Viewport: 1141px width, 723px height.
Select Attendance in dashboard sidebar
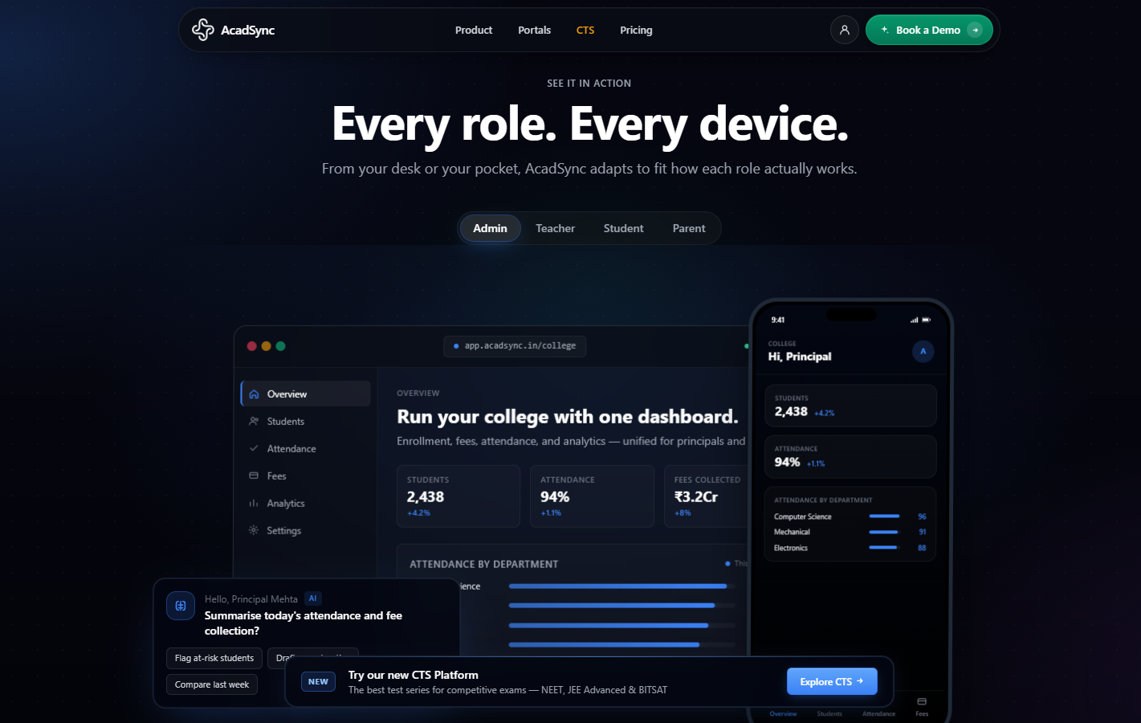(x=305, y=448)
